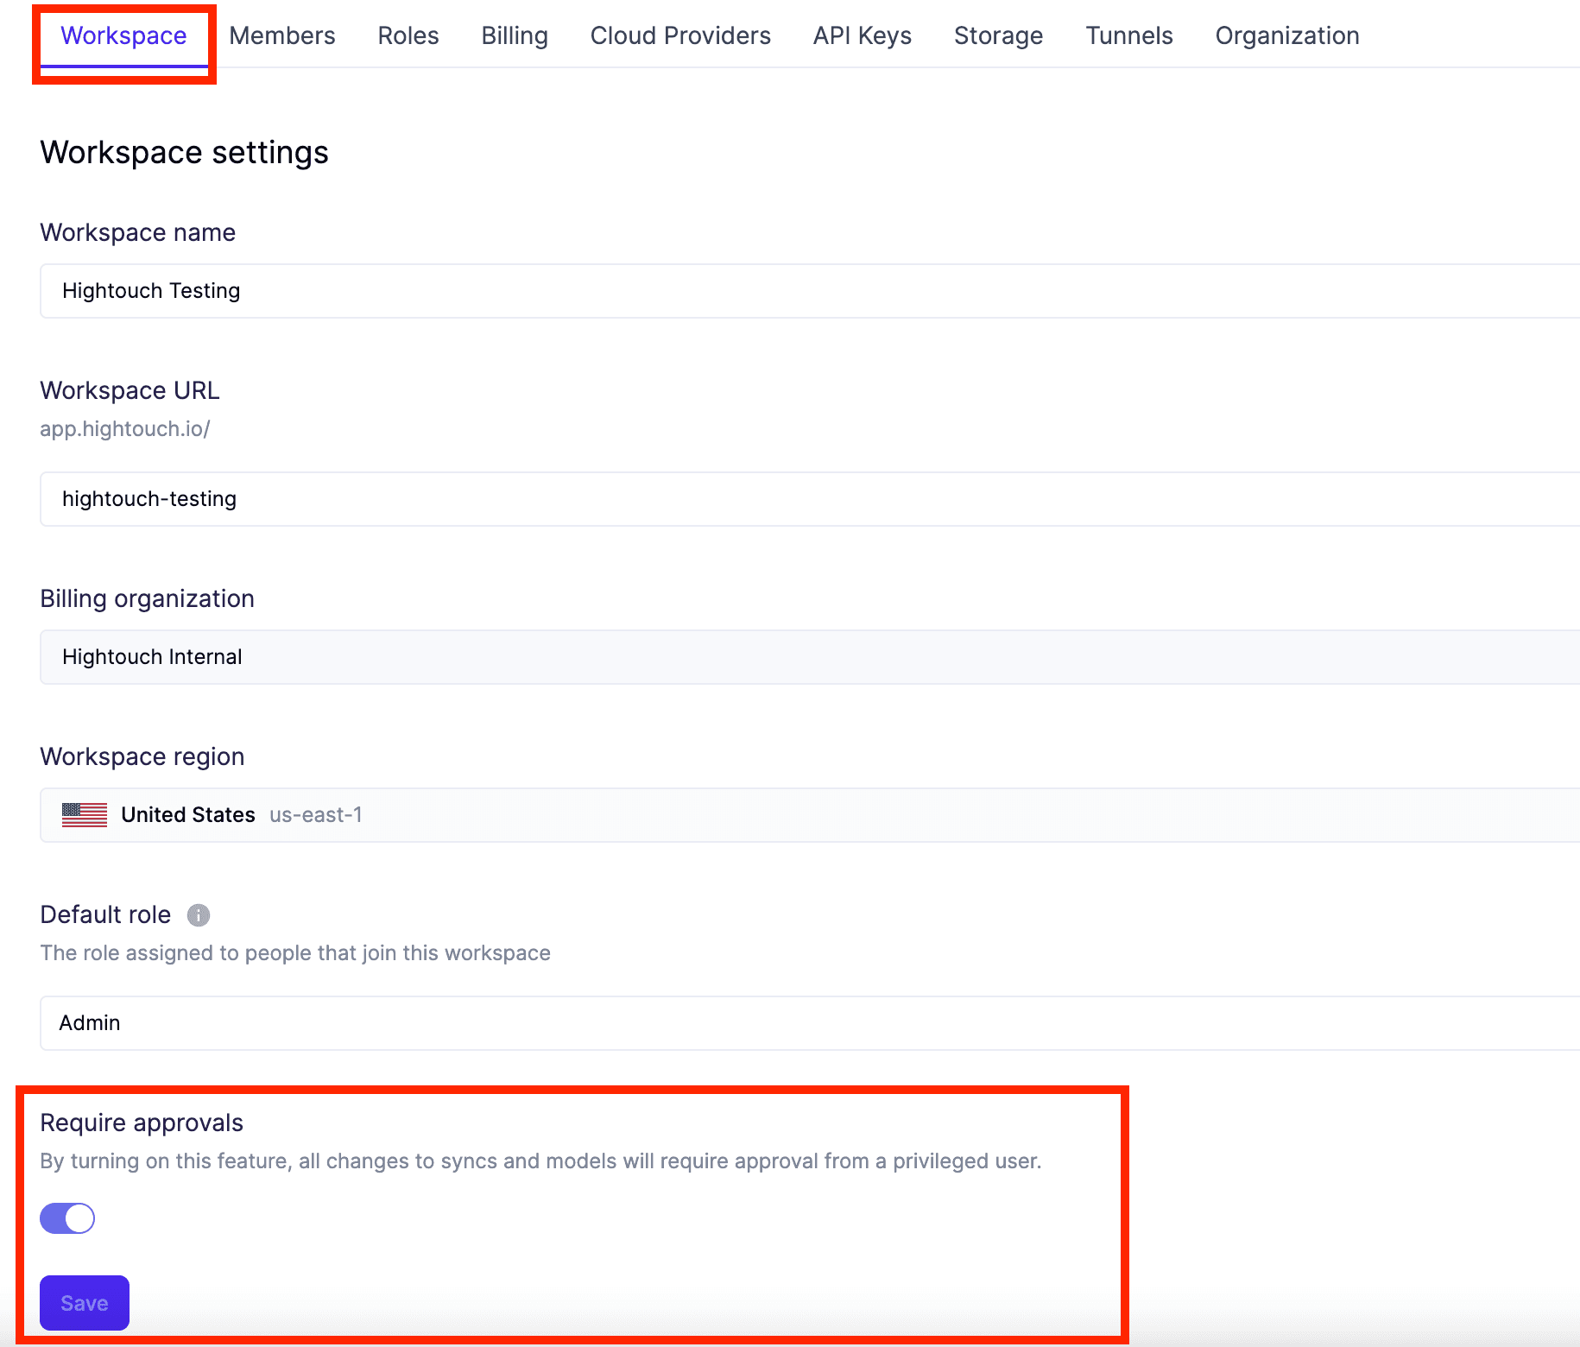
Task: Switch to the Tunnels tab
Action: coord(1128,36)
